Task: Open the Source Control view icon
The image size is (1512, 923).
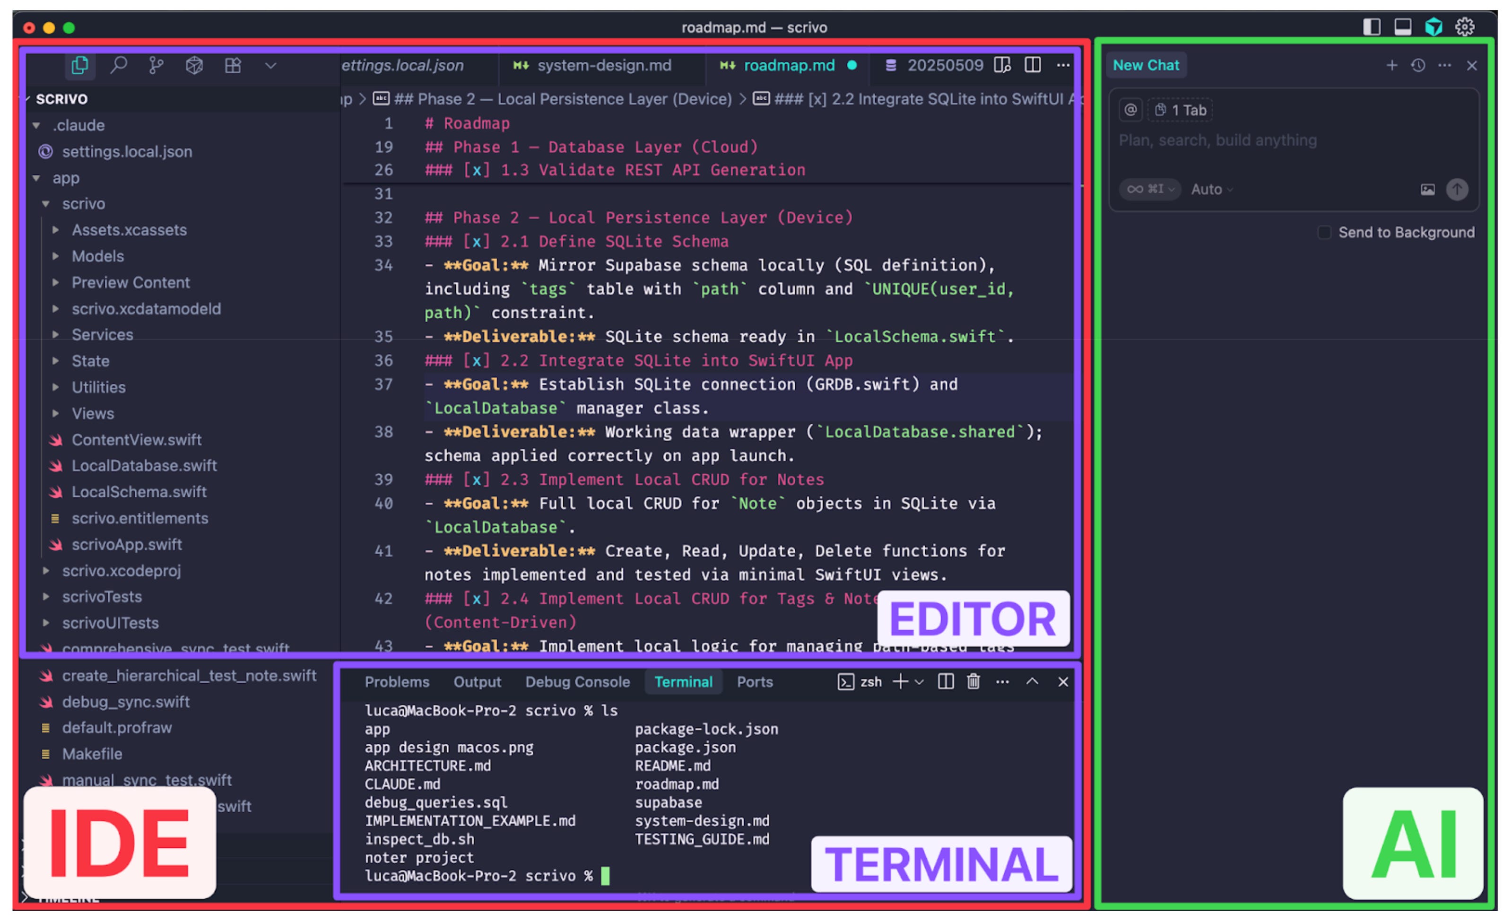Action: tap(156, 65)
